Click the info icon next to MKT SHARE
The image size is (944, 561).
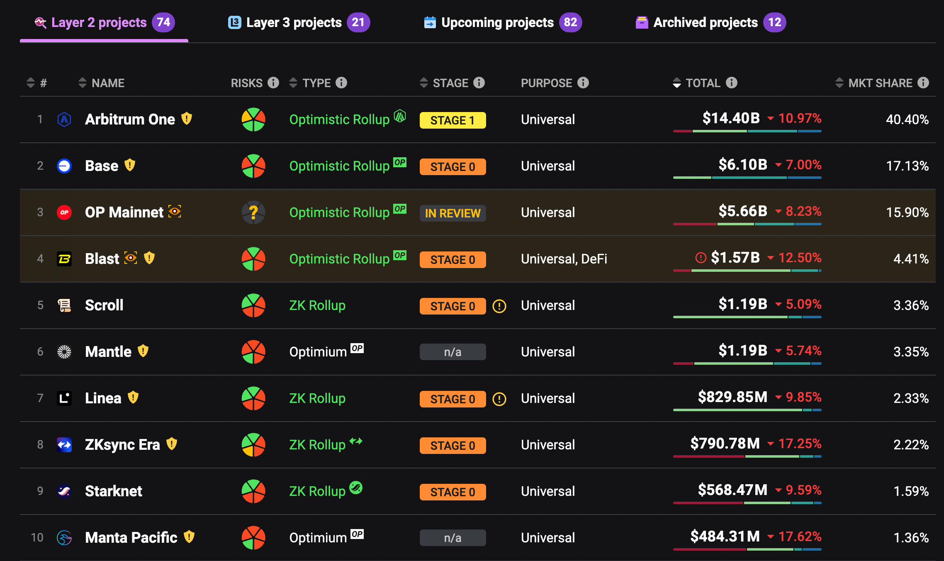click(x=923, y=83)
